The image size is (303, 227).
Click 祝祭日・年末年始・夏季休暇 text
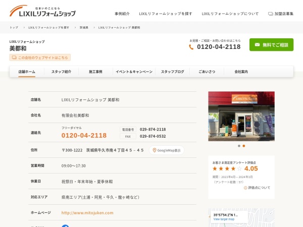pyautogui.click(x=87, y=182)
